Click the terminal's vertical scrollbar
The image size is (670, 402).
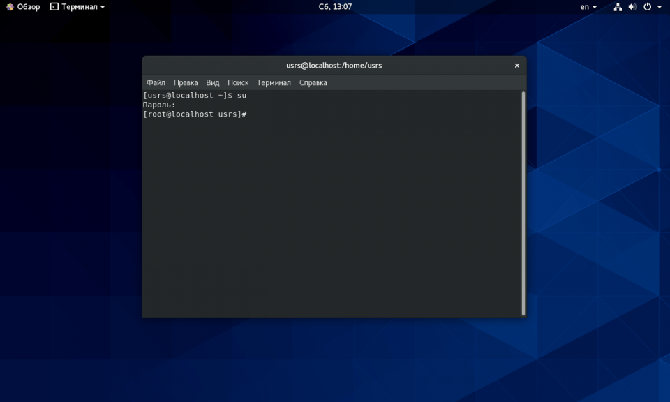(523, 202)
